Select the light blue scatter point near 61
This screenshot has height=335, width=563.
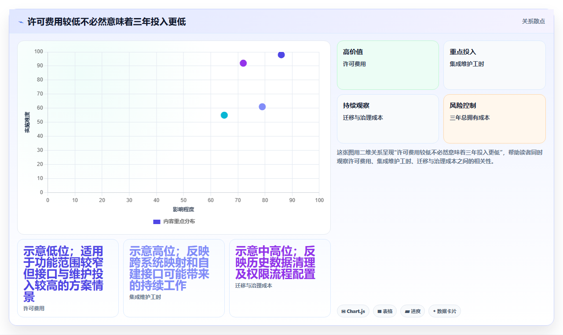pyautogui.click(x=262, y=107)
